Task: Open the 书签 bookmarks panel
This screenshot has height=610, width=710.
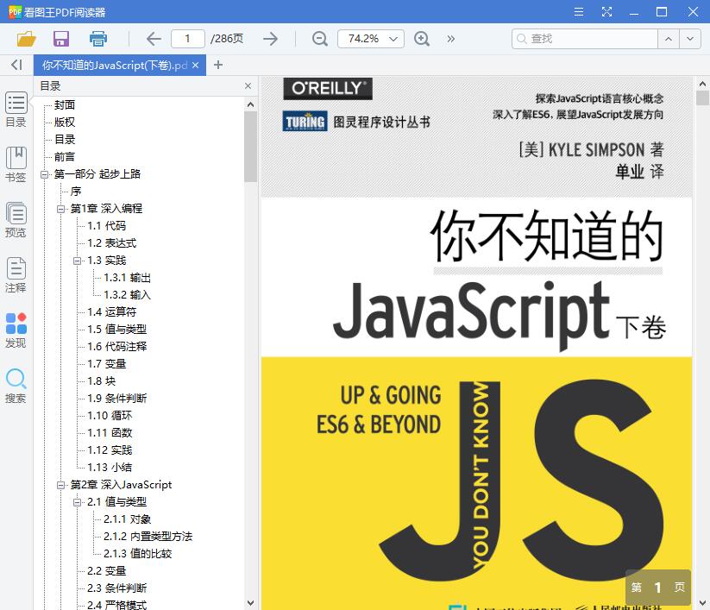Action: 16,165
